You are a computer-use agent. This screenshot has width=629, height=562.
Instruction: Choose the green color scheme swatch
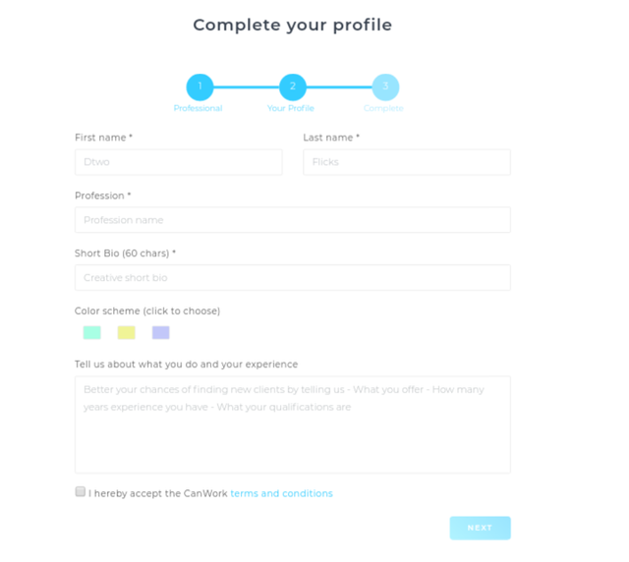[x=91, y=333]
